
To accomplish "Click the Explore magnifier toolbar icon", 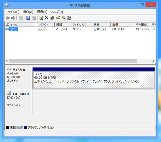I will click(63, 18).
